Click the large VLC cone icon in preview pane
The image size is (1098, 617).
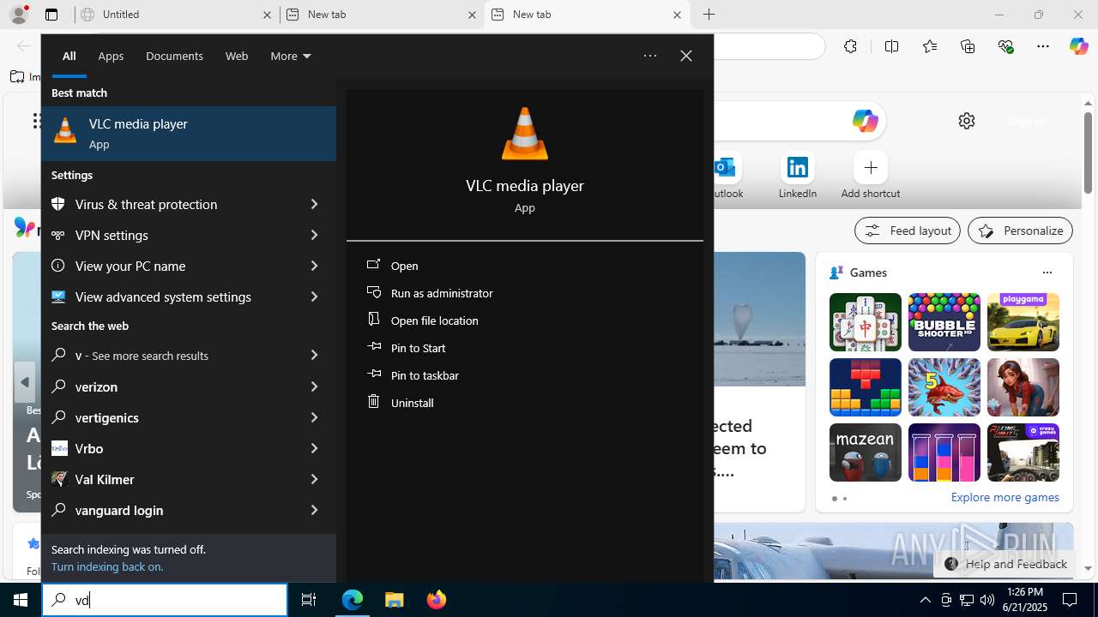[524, 134]
